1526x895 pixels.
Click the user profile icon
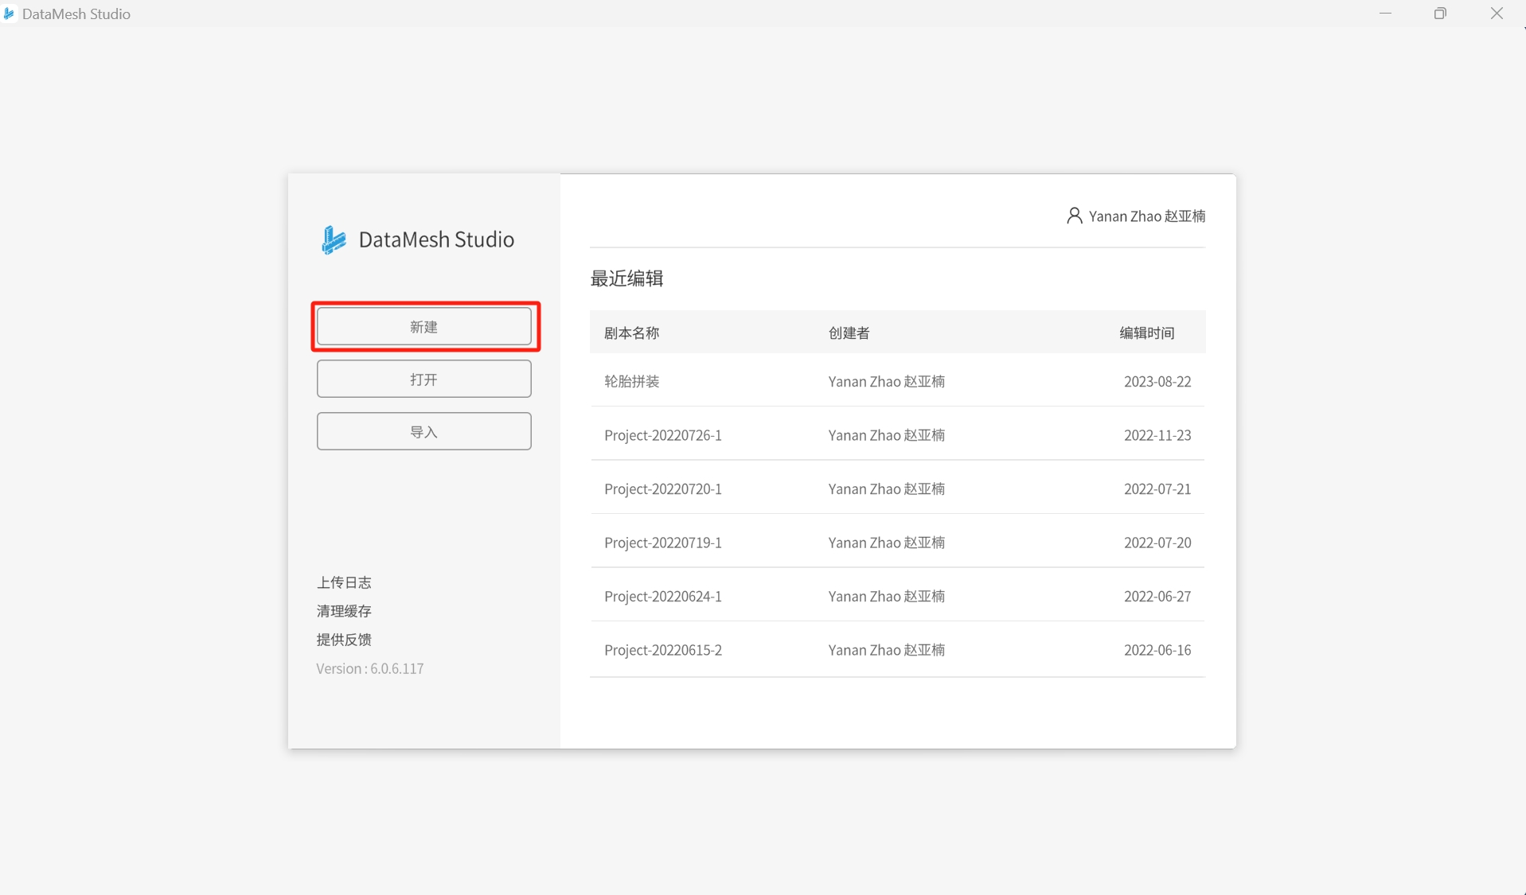point(1074,216)
